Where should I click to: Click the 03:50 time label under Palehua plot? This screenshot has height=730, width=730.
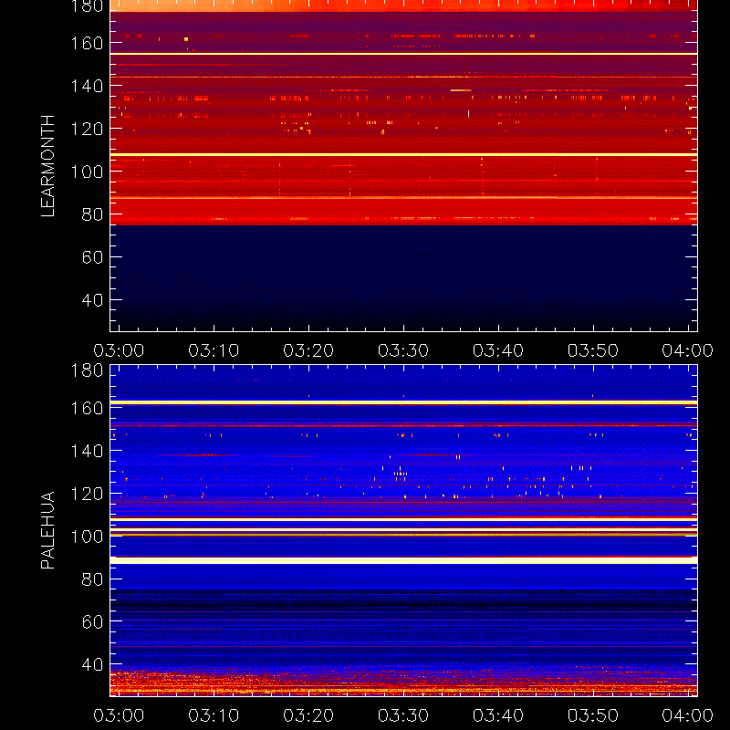593,715
